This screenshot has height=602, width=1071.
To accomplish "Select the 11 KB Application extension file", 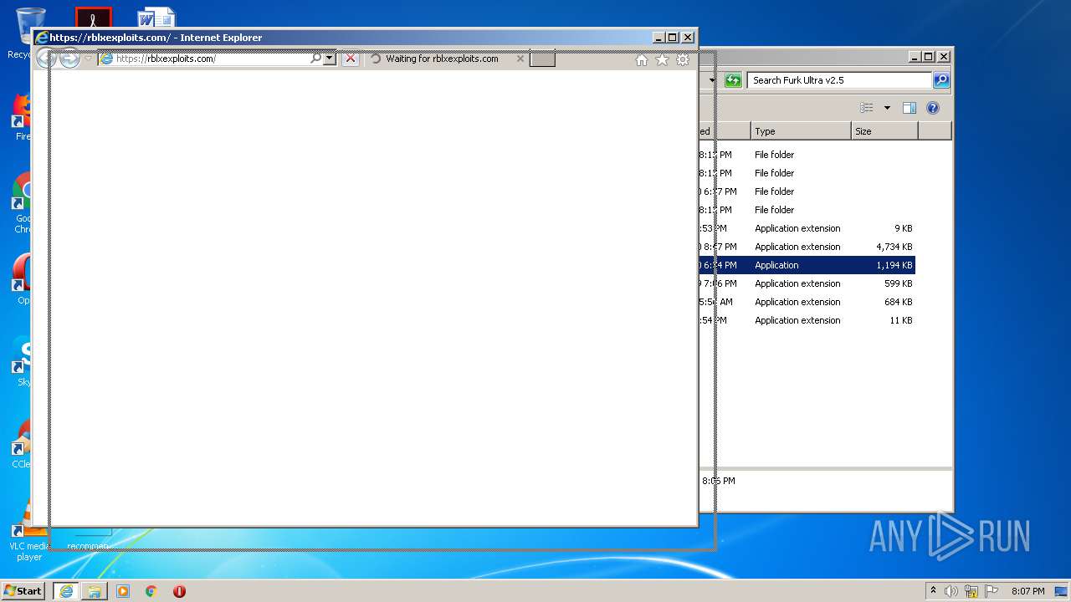I will point(807,320).
